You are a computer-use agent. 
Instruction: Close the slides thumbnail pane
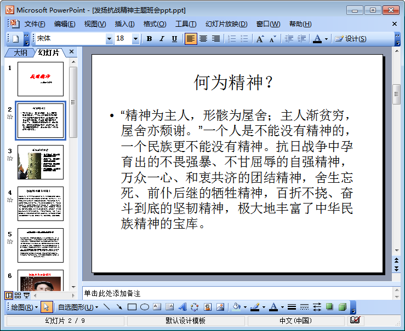[72, 52]
